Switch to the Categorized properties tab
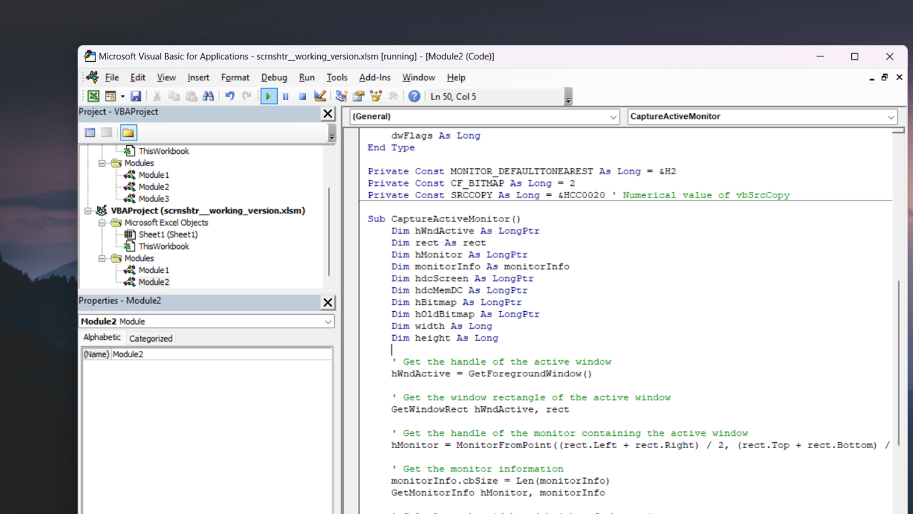913x514 pixels. [151, 339]
